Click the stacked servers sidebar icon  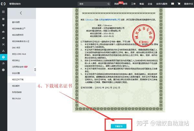tap(3, 19)
